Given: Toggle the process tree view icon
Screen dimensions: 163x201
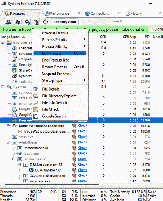Looking at the screenshot, I should coord(37,22).
